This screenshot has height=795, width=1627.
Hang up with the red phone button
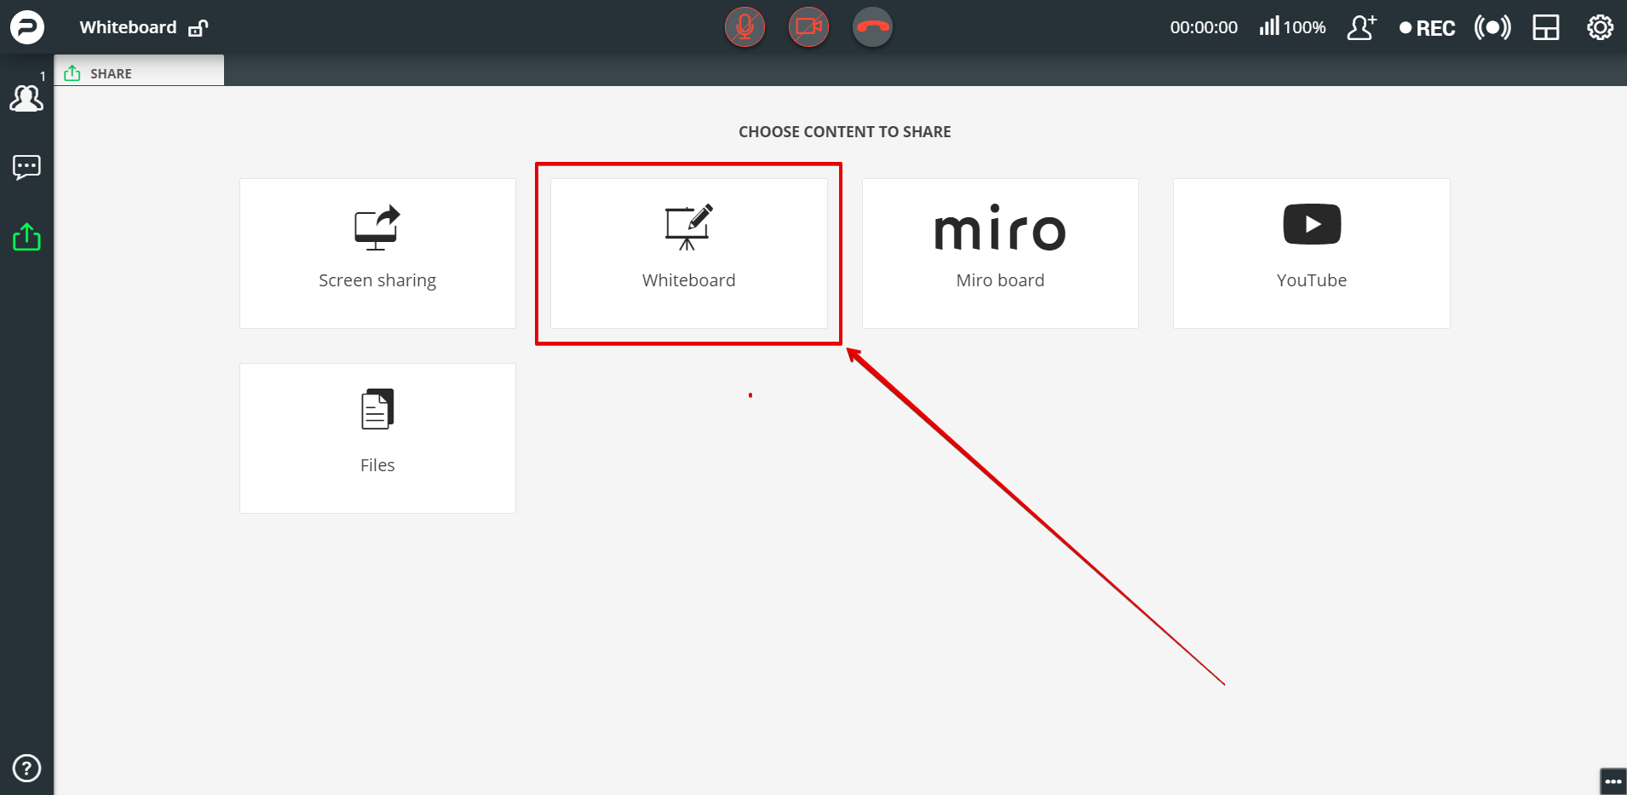tap(872, 27)
